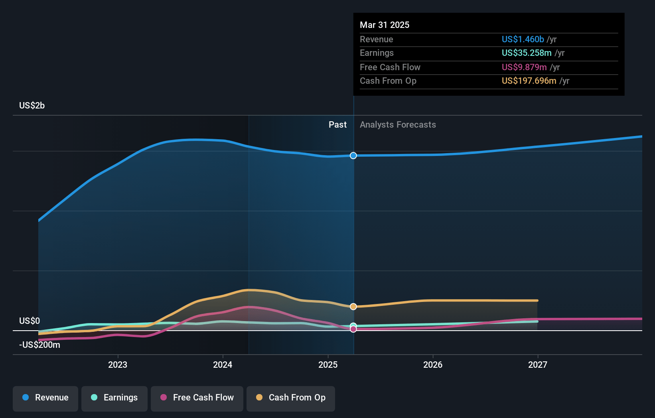This screenshot has width=655, height=418.
Task: Click the US$1.460b revenue value in tooltip
Action: [x=523, y=39]
